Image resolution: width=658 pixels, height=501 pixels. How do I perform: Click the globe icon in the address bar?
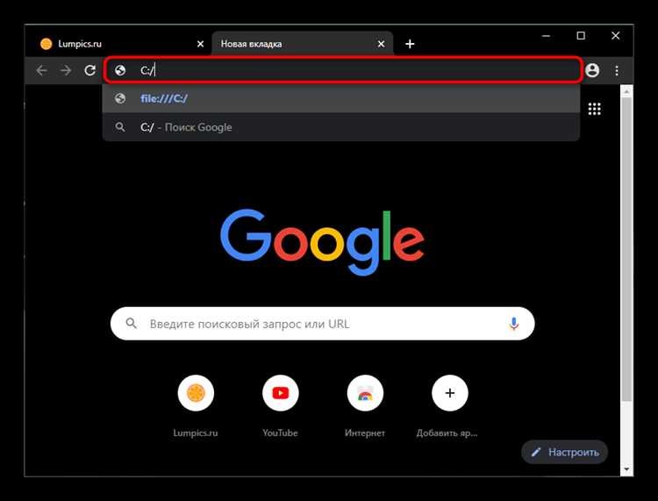[120, 70]
